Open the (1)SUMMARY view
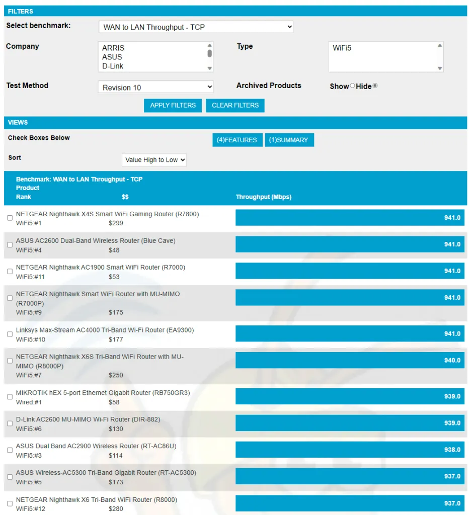Screen dimensions: 469x515 [x=289, y=140]
